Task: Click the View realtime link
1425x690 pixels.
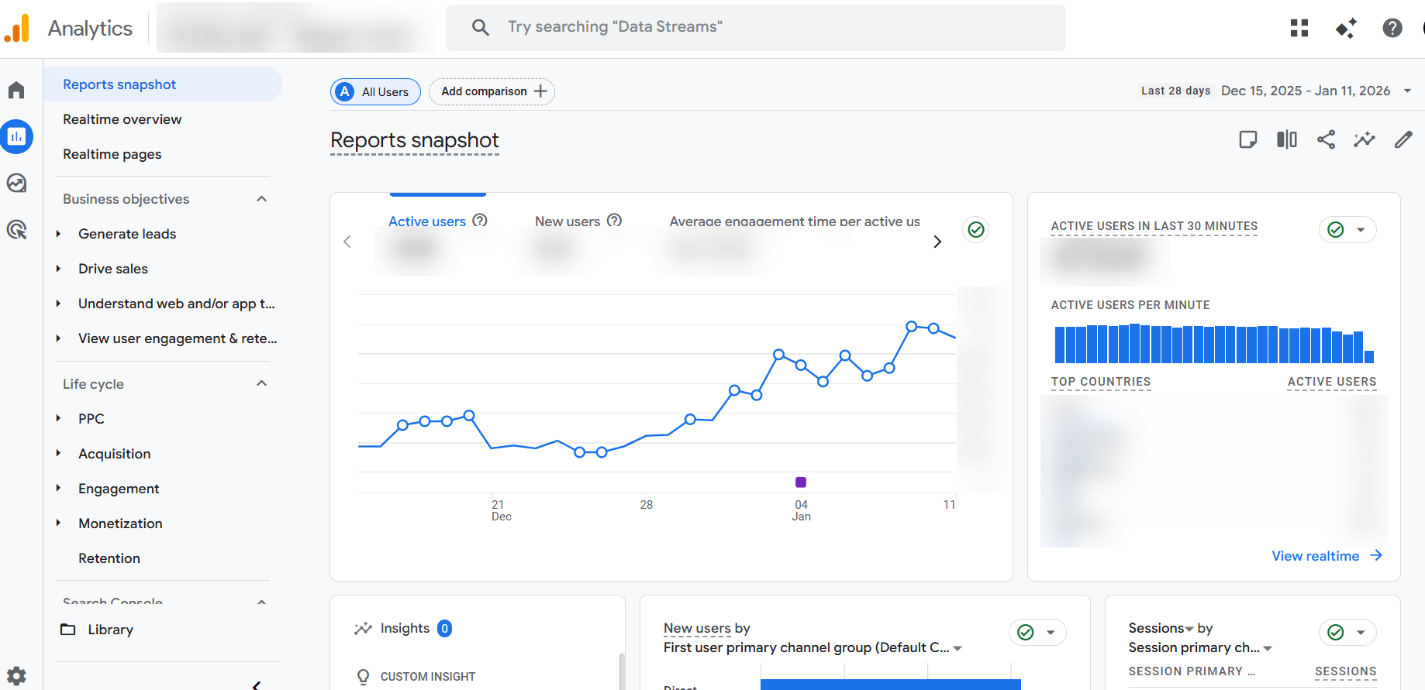Action: click(x=1326, y=556)
